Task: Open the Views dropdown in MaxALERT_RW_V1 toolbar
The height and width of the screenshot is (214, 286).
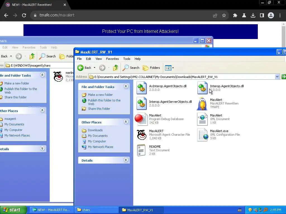Action: (169, 68)
